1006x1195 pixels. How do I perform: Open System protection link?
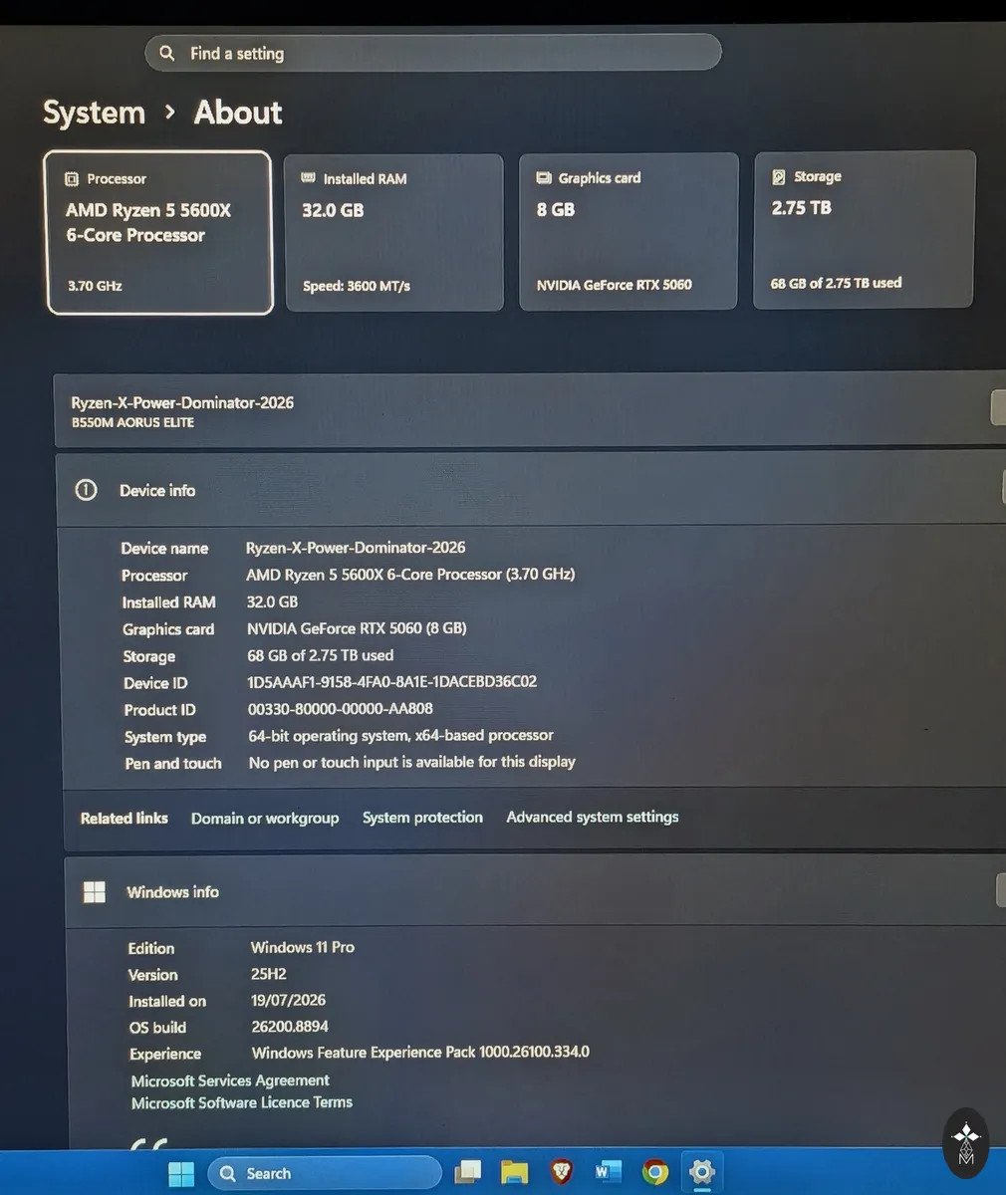(x=422, y=817)
